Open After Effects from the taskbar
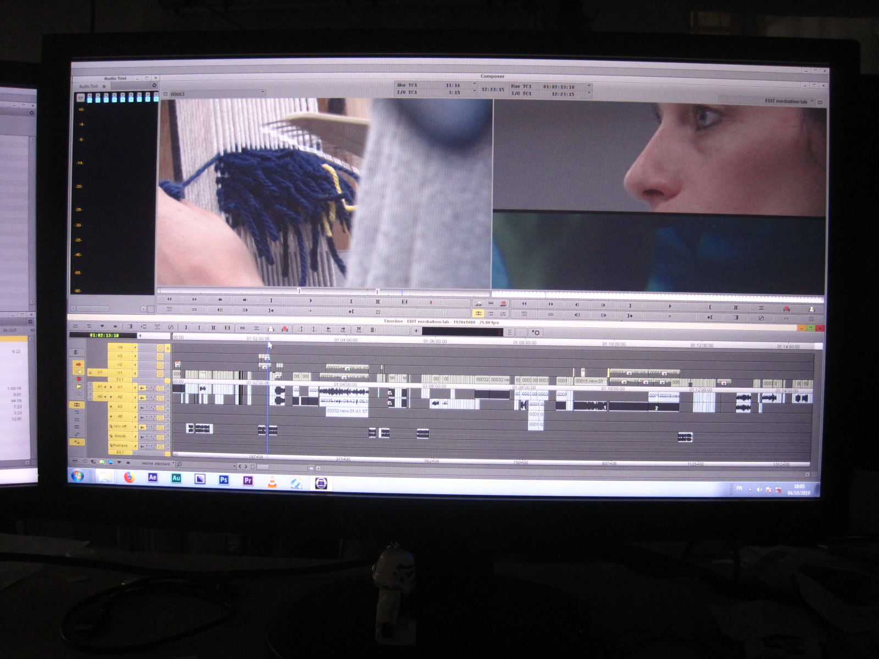 click(x=153, y=478)
